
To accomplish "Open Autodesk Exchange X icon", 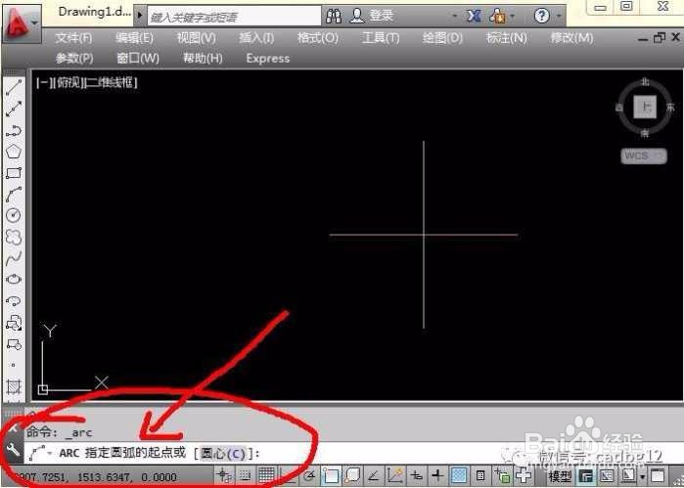I will 473,17.
